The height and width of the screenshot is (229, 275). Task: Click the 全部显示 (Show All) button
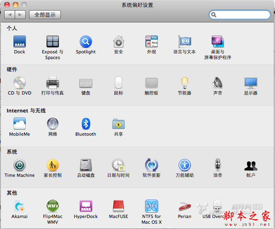click(x=45, y=15)
